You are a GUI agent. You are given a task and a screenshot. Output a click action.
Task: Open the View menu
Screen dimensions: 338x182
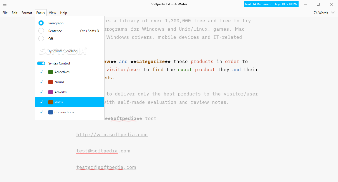[52, 13]
